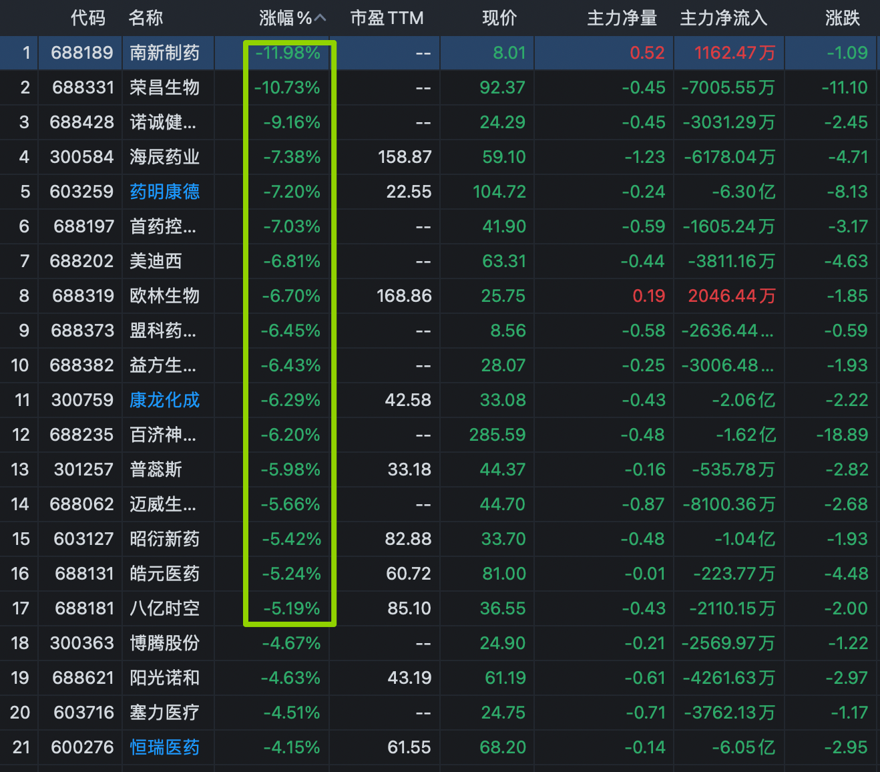880x772 pixels.
Task: Sort by 涨幅% column header
Action: coord(286,18)
